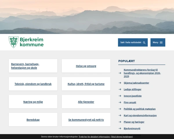174x139 pixels.
Task: Open Næring og miljø page
Action: click(x=33, y=102)
